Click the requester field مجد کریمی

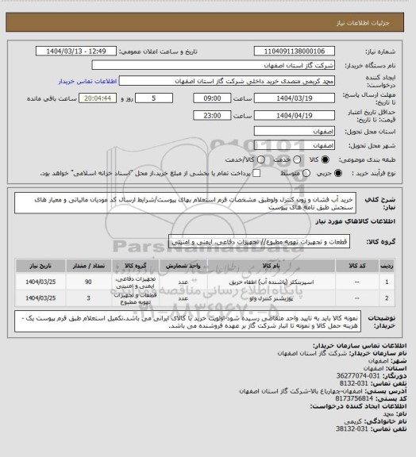(x=227, y=81)
